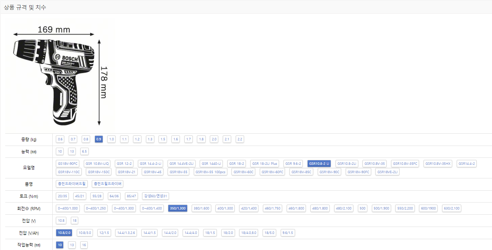The height and width of the screenshot is (250, 492).
Task: Select torque 20/35 option
Action: click(63, 196)
